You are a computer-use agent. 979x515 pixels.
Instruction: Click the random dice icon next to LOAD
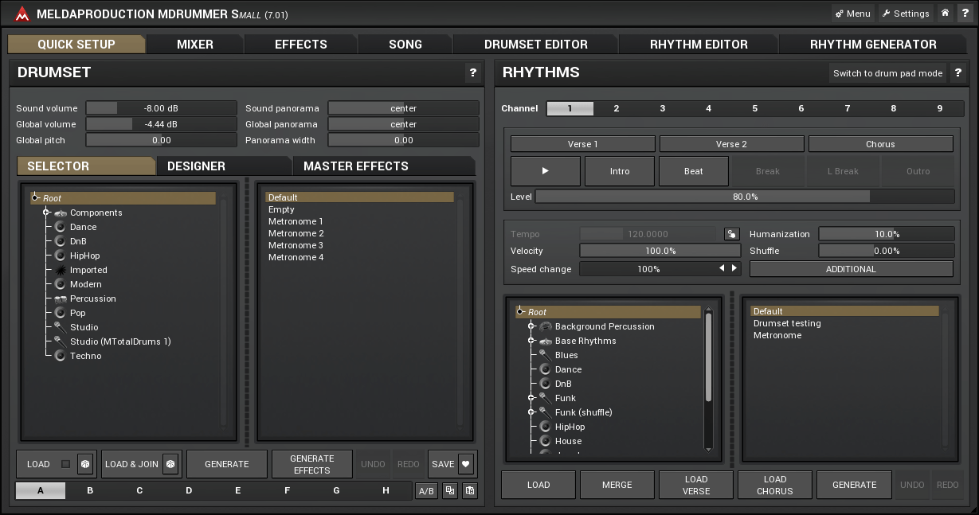[x=85, y=464]
